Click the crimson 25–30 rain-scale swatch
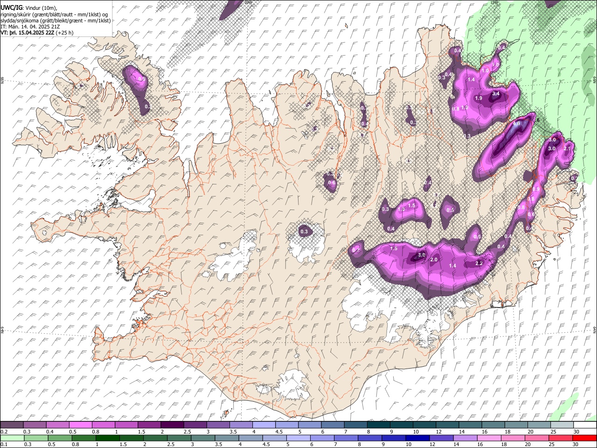 click(x=560, y=438)
